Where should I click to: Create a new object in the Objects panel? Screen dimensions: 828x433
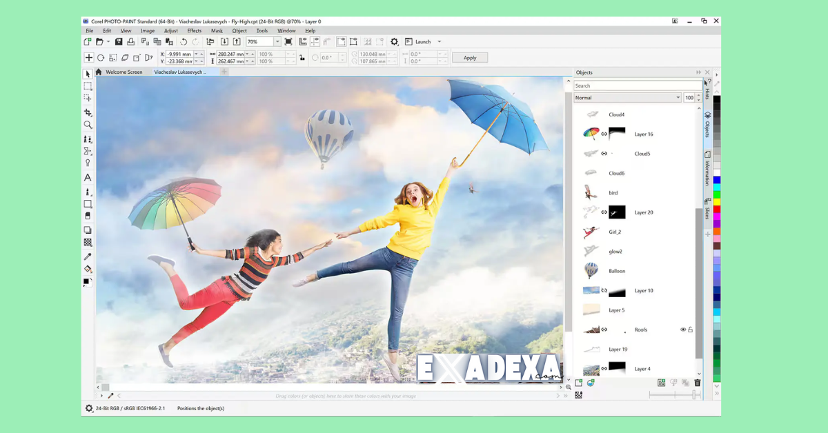(578, 383)
